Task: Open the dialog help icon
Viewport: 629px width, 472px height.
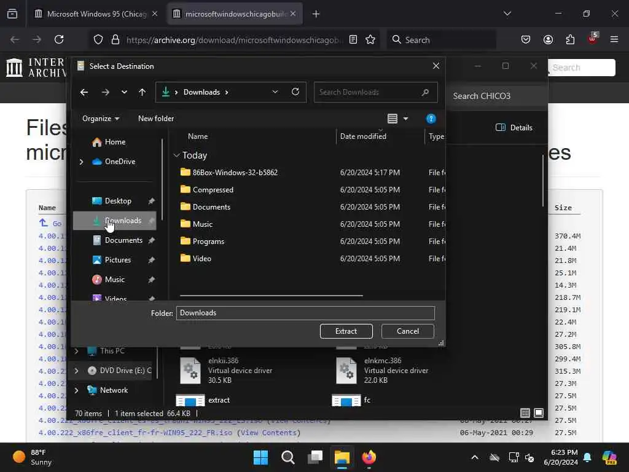Action: click(x=431, y=119)
